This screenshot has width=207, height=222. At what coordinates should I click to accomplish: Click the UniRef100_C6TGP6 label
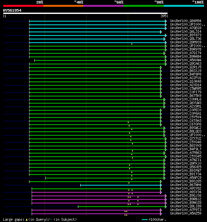point(186,124)
